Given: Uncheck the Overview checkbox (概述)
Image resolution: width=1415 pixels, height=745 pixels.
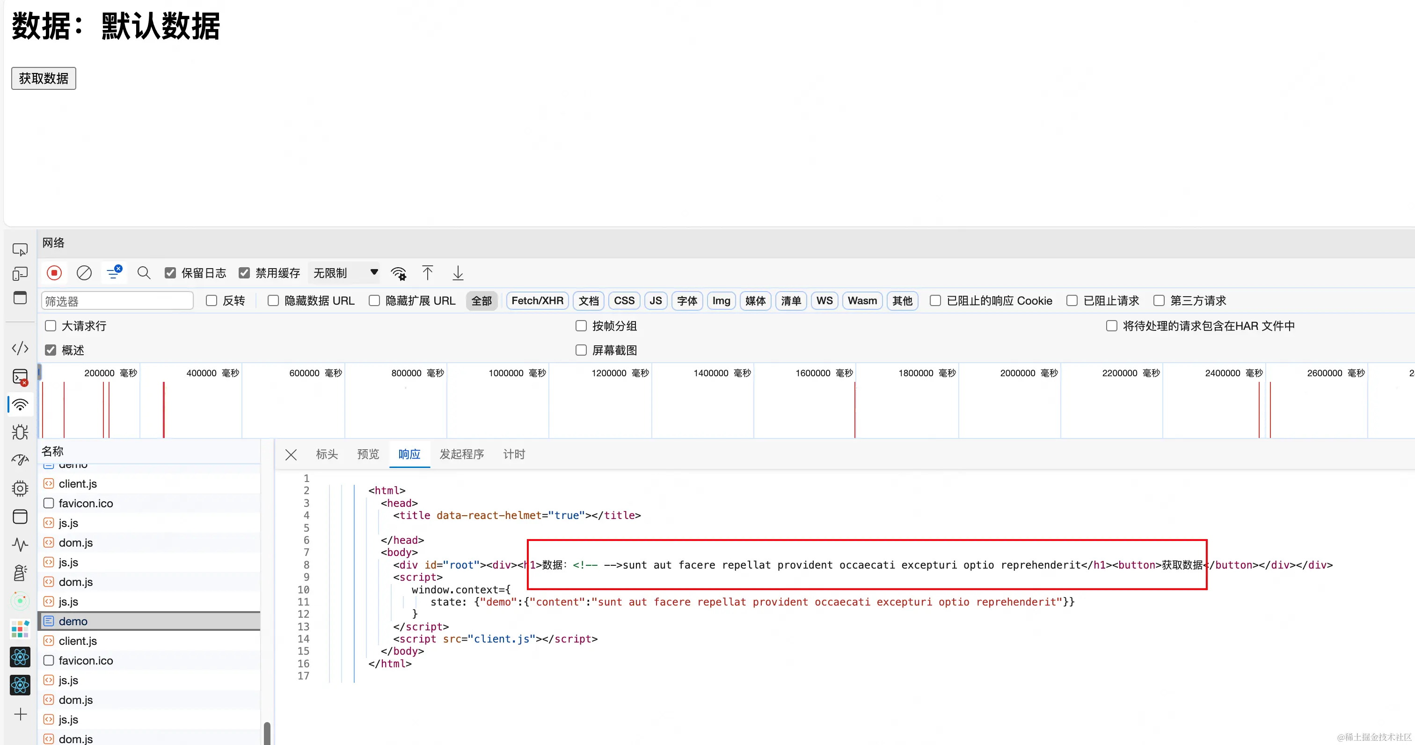Looking at the screenshot, I should [x=51, y=350].
